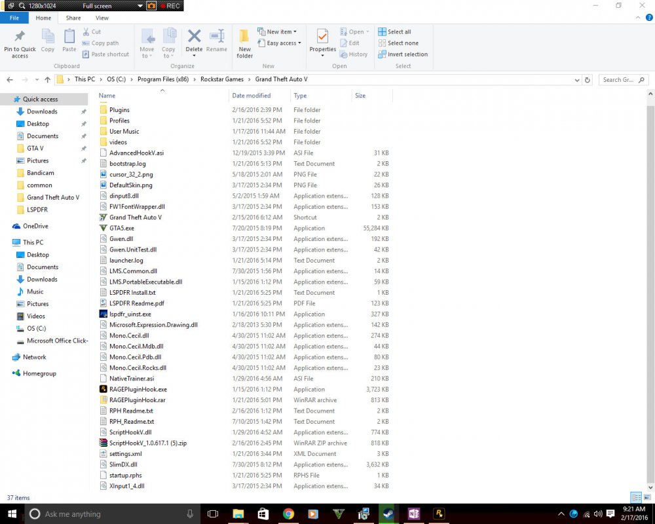Switch to the View ribbon tab
655x524 pixels.
click(102, 18)
